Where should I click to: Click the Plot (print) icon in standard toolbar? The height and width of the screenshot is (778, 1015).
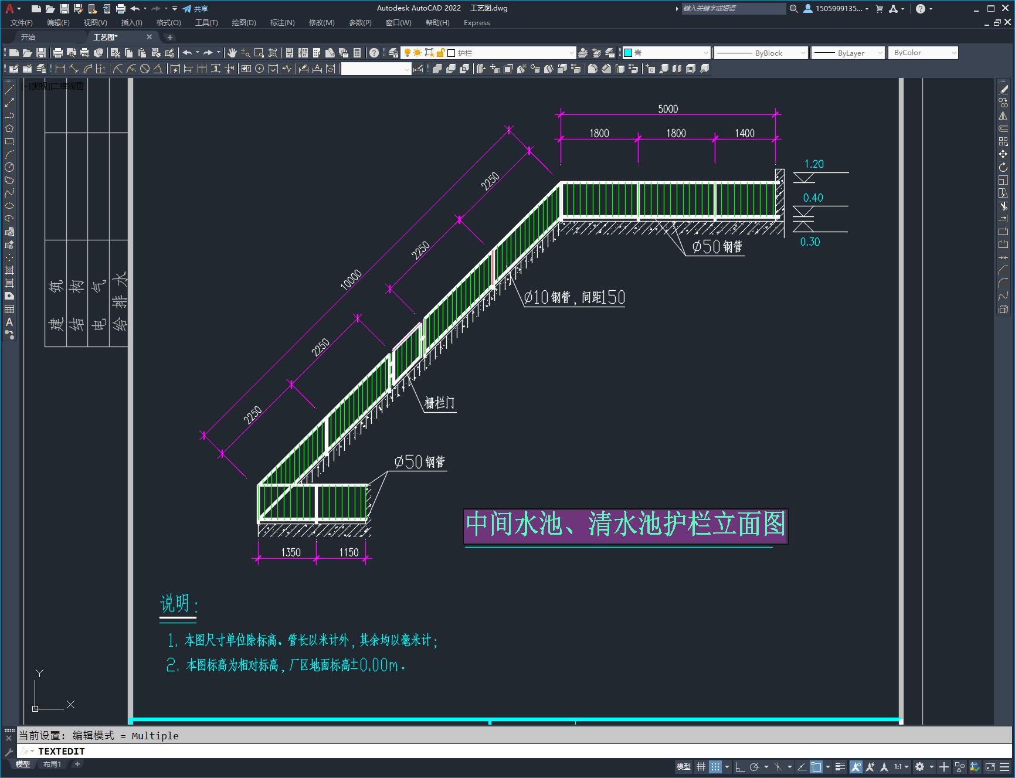click(58, 53)
